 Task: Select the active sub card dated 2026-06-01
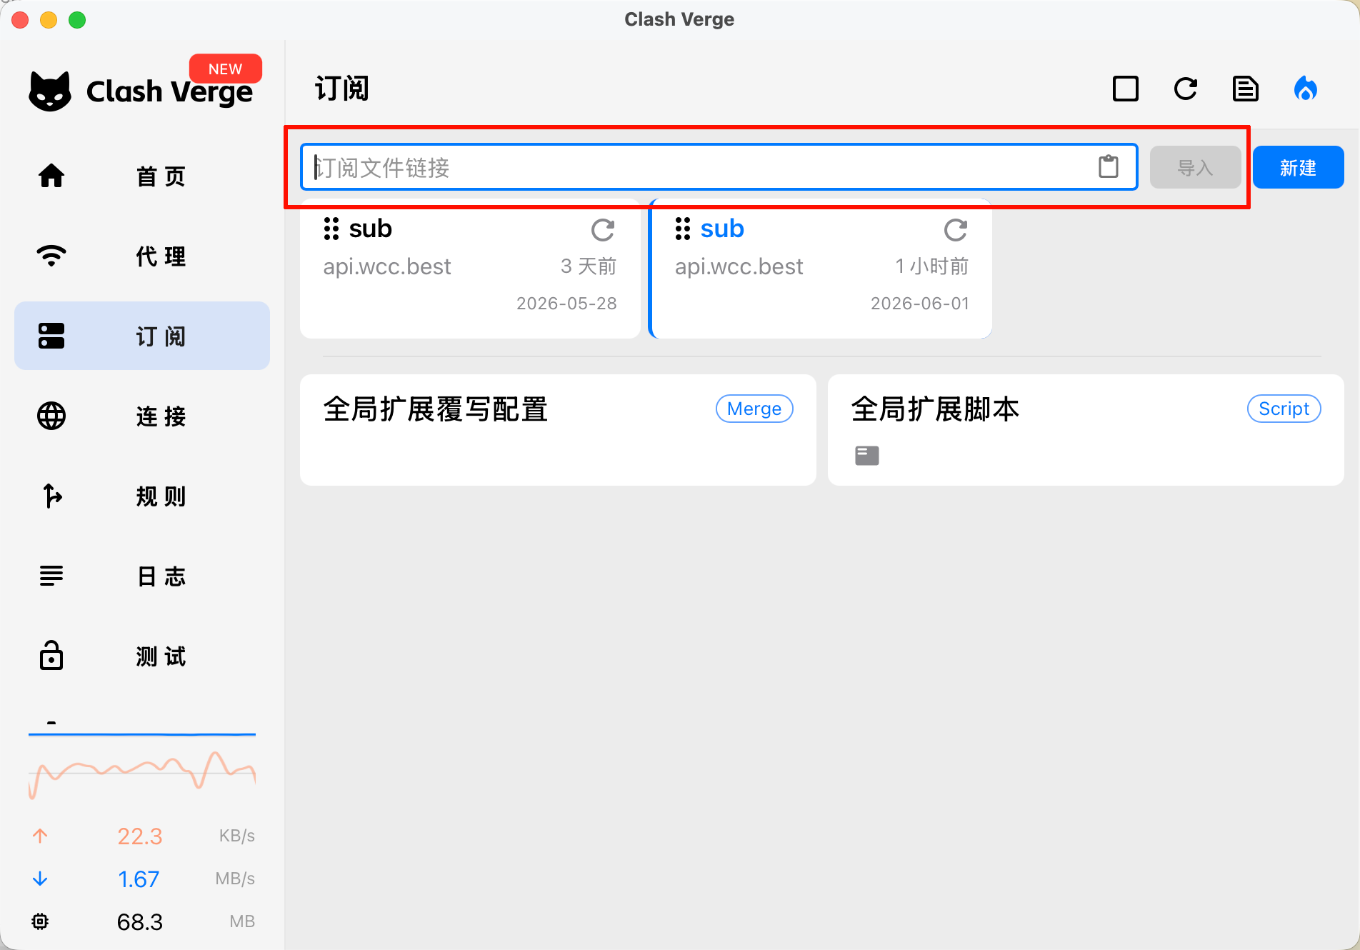[820, 269]
